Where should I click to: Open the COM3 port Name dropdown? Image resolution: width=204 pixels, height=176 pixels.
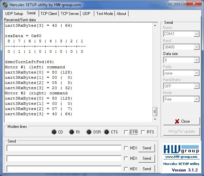[196, 34]
